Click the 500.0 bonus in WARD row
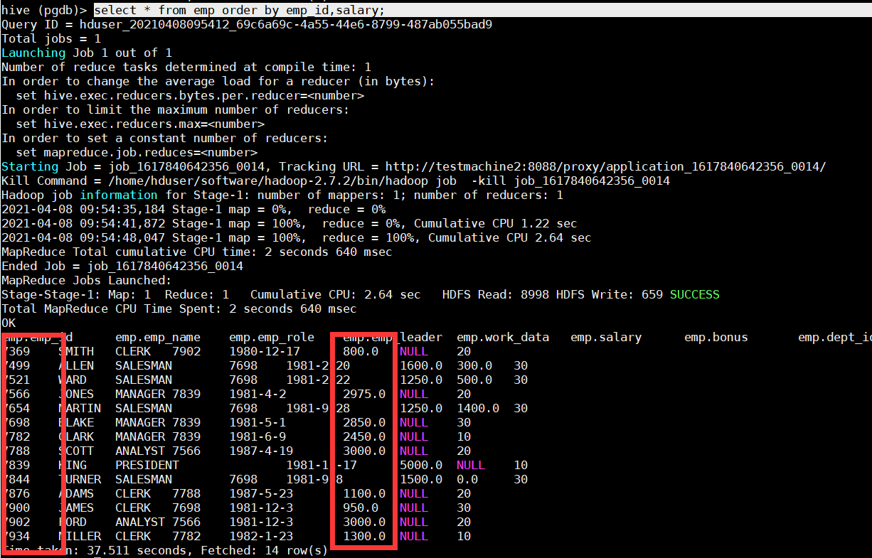The image size is (872, 558). pos(474,380)
